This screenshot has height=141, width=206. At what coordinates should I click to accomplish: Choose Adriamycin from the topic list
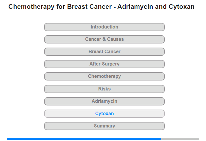(x=104, y=101)
